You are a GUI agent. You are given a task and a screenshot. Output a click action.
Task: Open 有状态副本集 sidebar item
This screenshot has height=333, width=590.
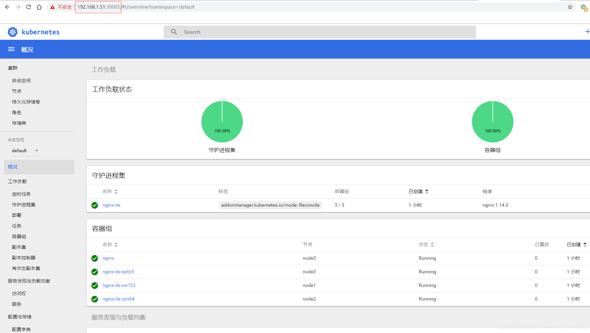(x=26, y=268)
